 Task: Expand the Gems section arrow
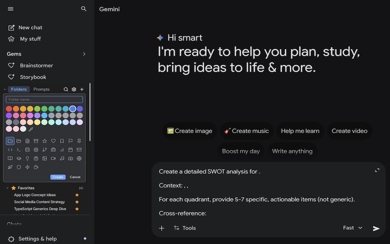pyautogui.click(x=84, y=54)
